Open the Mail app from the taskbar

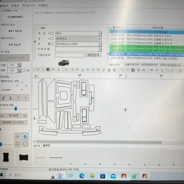coord(113,176)
